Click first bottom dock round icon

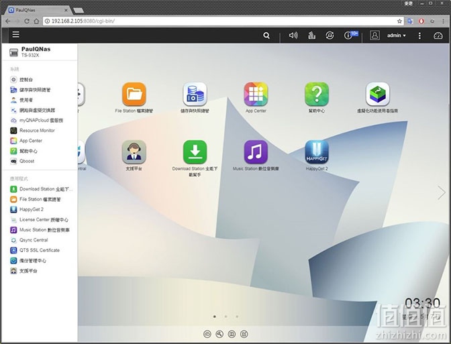pyautogui.click(x=207, y=334)
